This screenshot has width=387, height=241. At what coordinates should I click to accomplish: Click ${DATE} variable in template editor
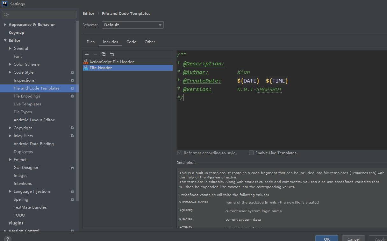coord(248,81)
